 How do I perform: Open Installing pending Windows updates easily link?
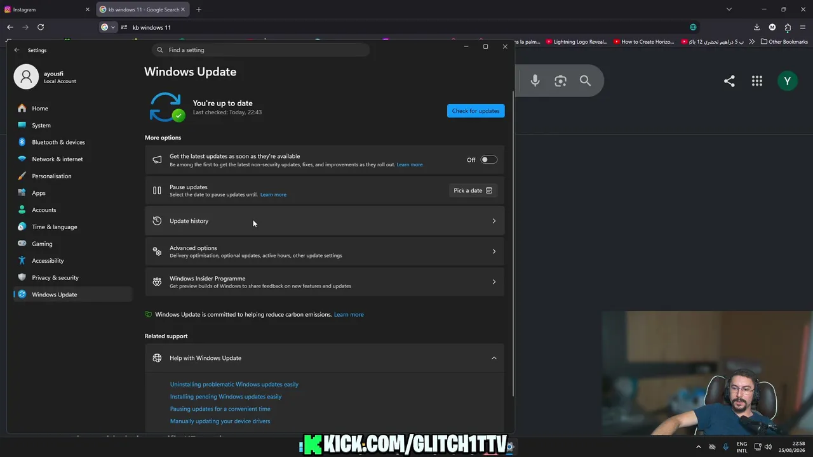225,397
